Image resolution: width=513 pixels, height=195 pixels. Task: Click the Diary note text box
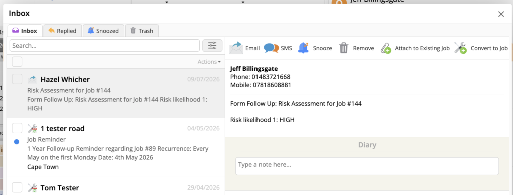367,166
